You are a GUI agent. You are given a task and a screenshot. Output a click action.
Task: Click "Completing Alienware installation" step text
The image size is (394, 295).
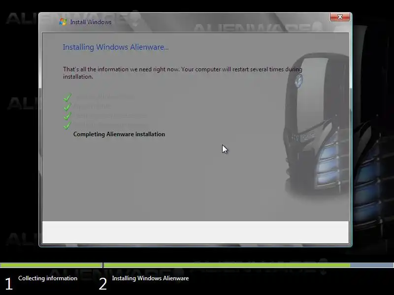[119, 134]
